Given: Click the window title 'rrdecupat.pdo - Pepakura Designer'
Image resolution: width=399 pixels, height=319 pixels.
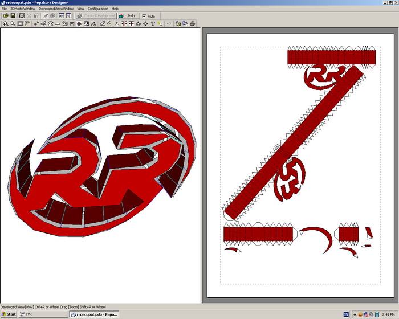Looking at the screenshot, I should click(x=36, y=2).
